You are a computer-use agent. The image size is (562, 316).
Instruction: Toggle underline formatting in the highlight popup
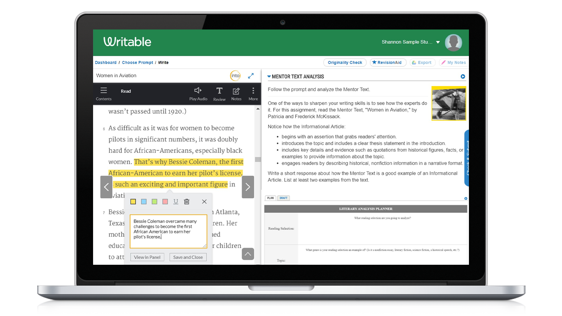176,202
